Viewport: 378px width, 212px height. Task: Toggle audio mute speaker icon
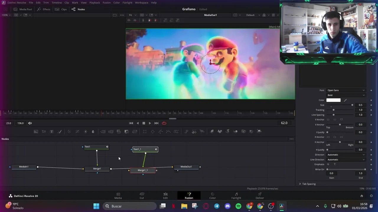coord(30,123)
